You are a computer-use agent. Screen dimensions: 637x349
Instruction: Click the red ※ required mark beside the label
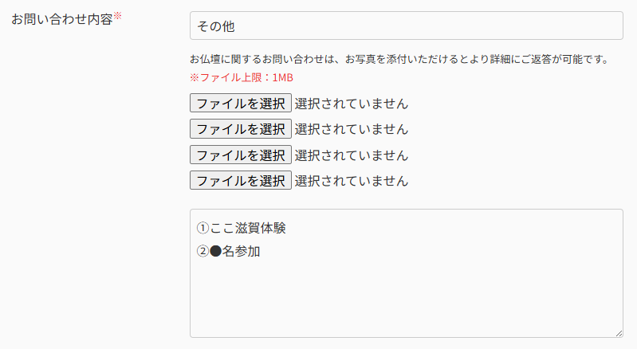pyautogui.click(x=117, y=16)
